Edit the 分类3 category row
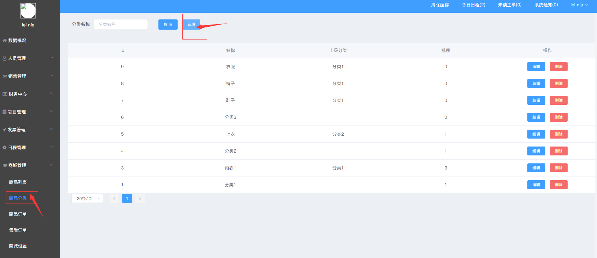 point(536,117)
